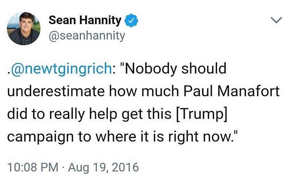Expand the tweet options chevron

tap(276, 20)
